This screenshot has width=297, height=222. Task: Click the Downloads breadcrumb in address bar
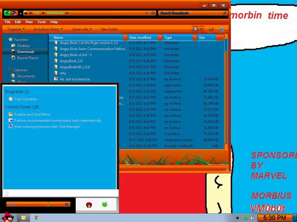tap(55, 13)
